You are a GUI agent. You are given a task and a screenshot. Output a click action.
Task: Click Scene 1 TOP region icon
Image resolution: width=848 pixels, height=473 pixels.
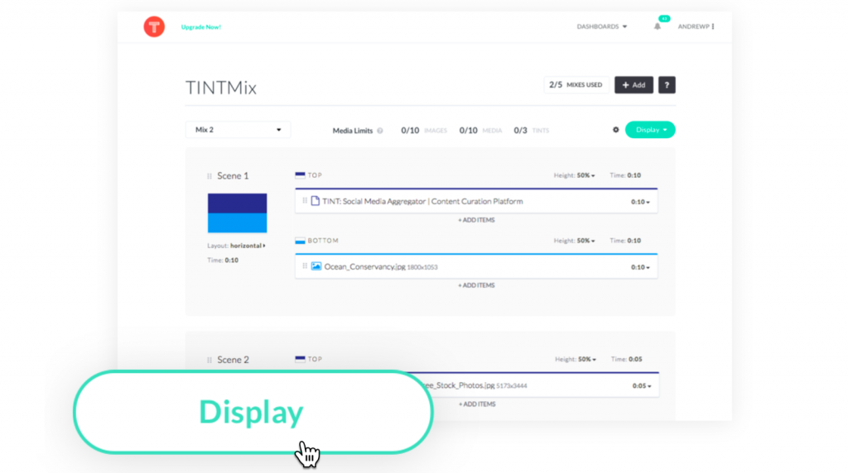click(300, 175)
